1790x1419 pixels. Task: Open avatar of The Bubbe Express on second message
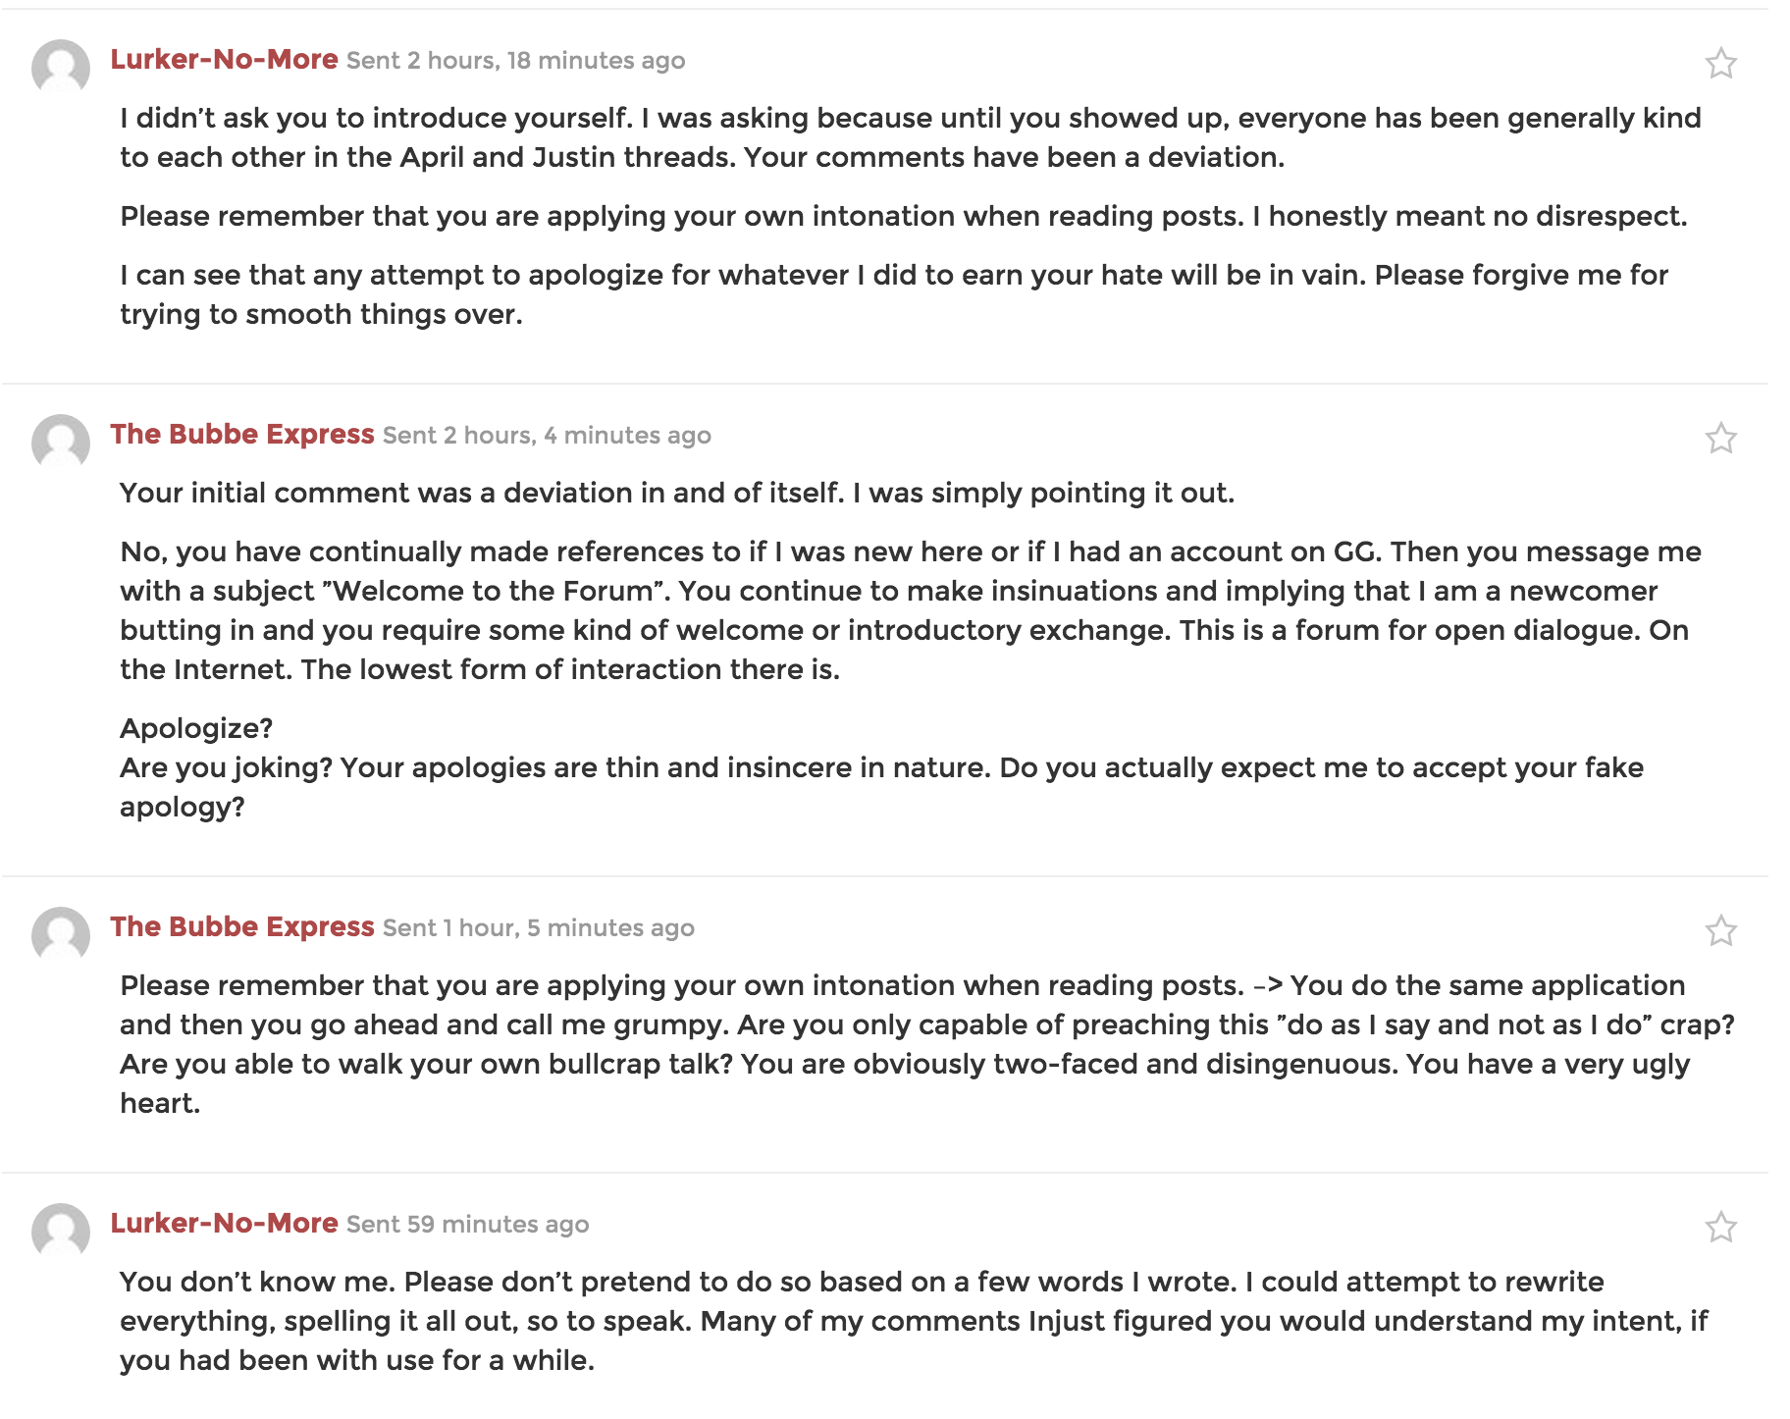(x=61, y=444)
